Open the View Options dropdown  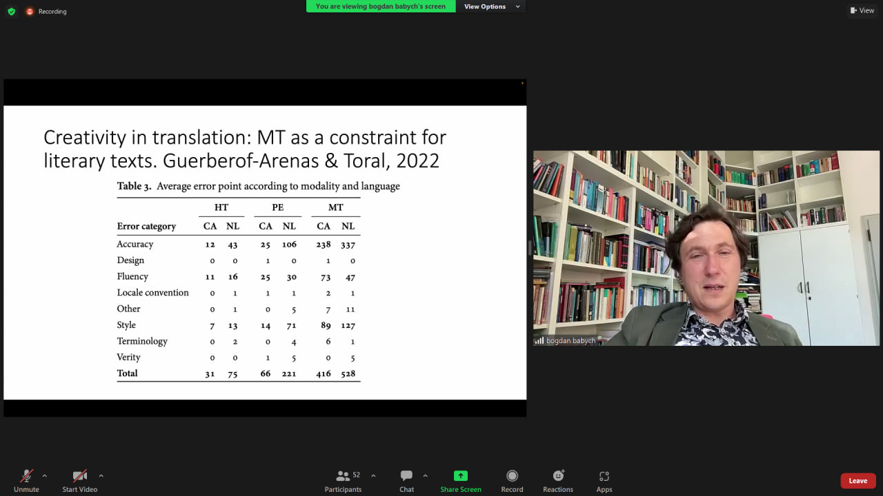click(491, 7)
